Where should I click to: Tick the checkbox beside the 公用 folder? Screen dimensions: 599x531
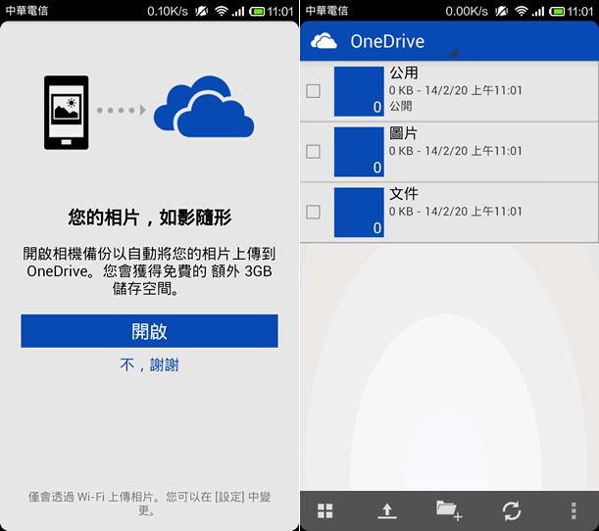click(314, 91)
